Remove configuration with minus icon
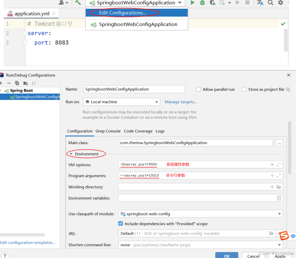This screenshot has width=298, height=258. click(9, 83)
